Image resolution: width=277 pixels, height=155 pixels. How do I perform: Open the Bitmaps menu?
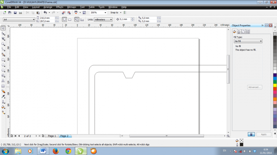72,7
